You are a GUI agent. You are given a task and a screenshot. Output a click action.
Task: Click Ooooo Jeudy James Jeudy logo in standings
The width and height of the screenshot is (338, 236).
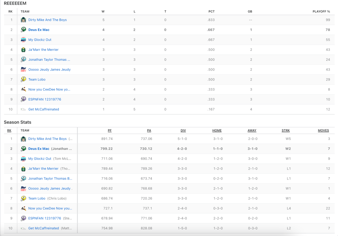pos(23,70)
